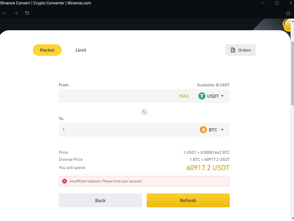
Task: Click the 'Inverse Price' label
Action: pyautogui.click(x=71, y=159)
